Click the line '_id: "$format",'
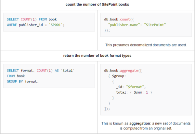This screenshot has width=195, height=134. tap(131, 87)
